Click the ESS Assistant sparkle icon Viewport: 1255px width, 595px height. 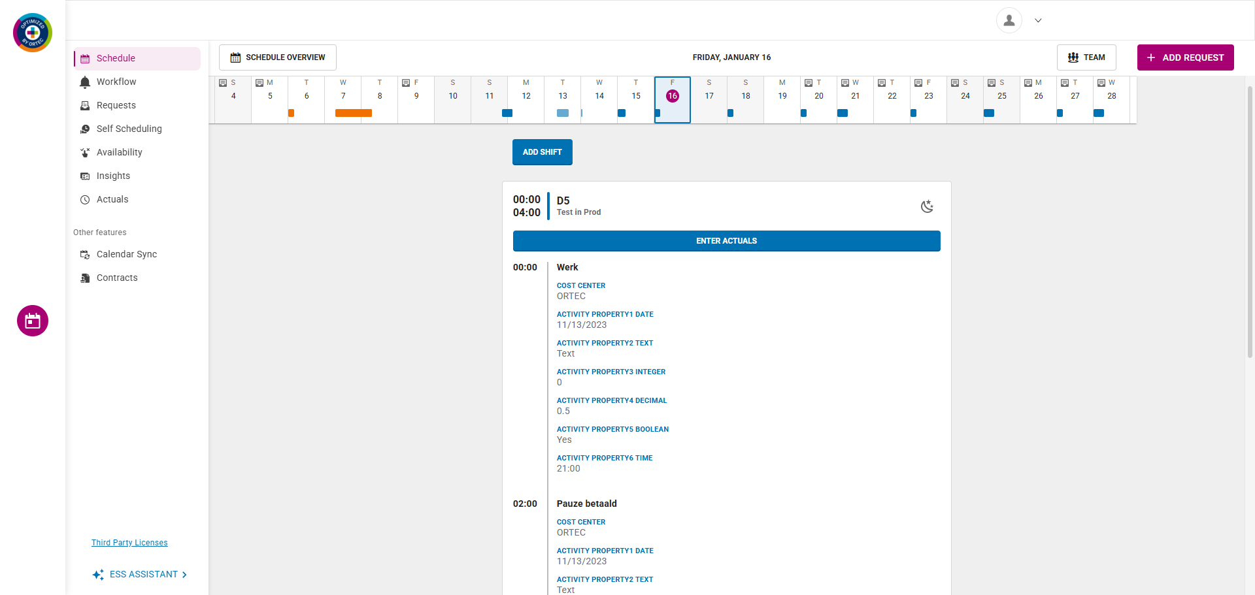click(98, 575)
